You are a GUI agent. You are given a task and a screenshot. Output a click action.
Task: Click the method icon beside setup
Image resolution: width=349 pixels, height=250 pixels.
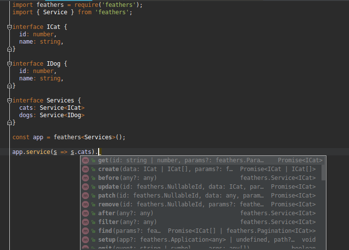click(85, 240)
